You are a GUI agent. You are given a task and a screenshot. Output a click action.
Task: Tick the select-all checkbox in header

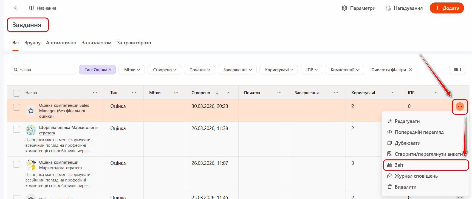pos(17,93)
